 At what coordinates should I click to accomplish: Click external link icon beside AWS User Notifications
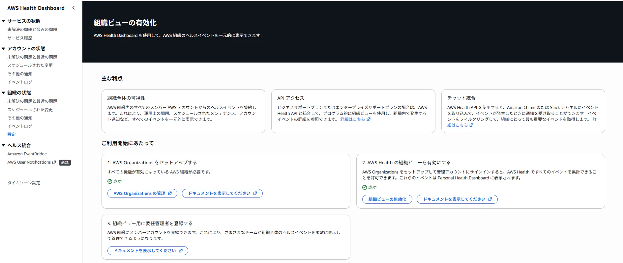[54, 162]
